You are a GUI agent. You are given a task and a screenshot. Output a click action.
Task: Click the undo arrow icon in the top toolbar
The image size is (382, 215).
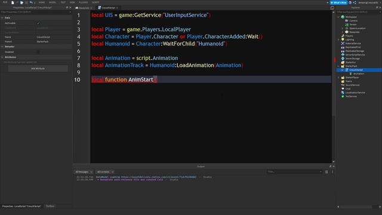pos(31,2)
